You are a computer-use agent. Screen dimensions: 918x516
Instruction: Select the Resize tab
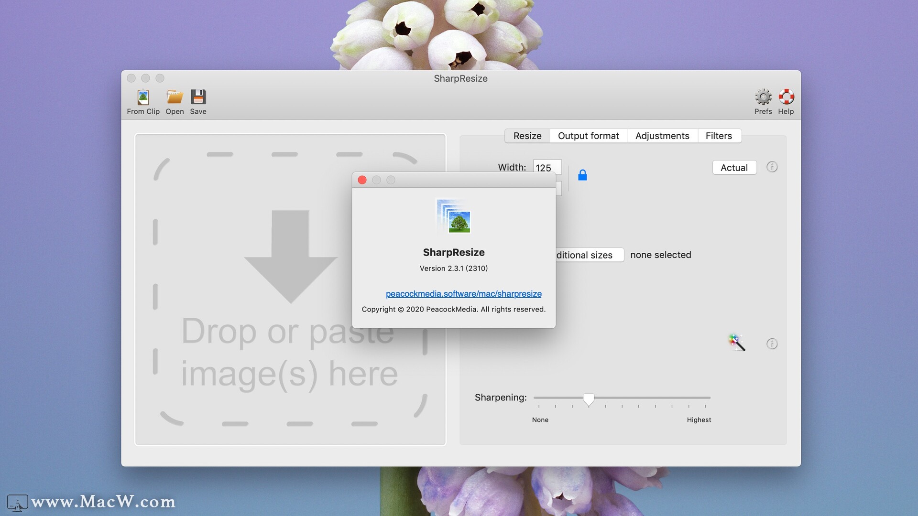pos(527,136)
